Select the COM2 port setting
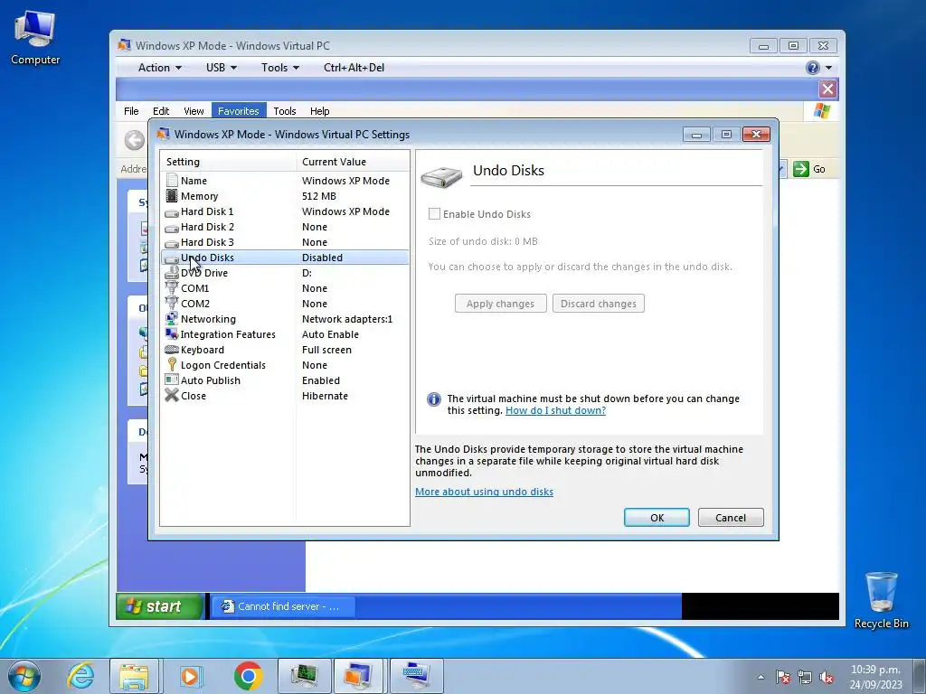 click(x=285, y=304)
